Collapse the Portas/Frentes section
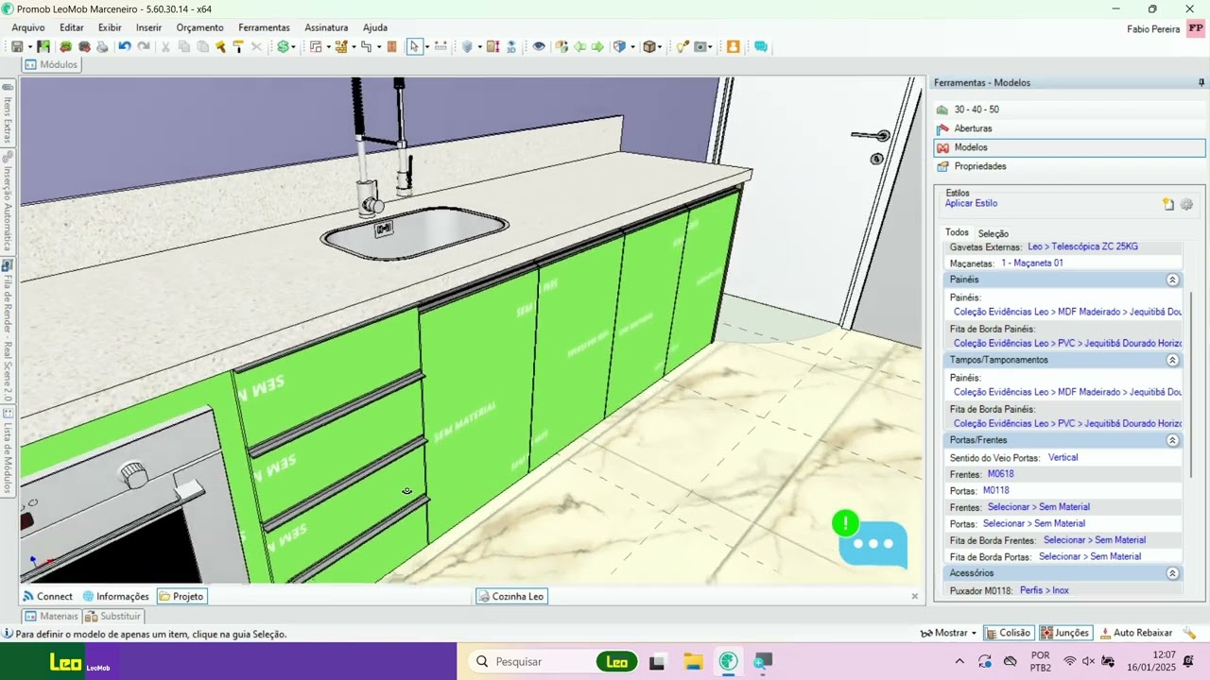The height and width of the screenshot is (680, 1210). coord(1172,440)
